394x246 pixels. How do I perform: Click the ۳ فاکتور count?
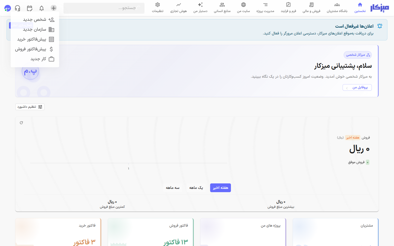[84, 242]
